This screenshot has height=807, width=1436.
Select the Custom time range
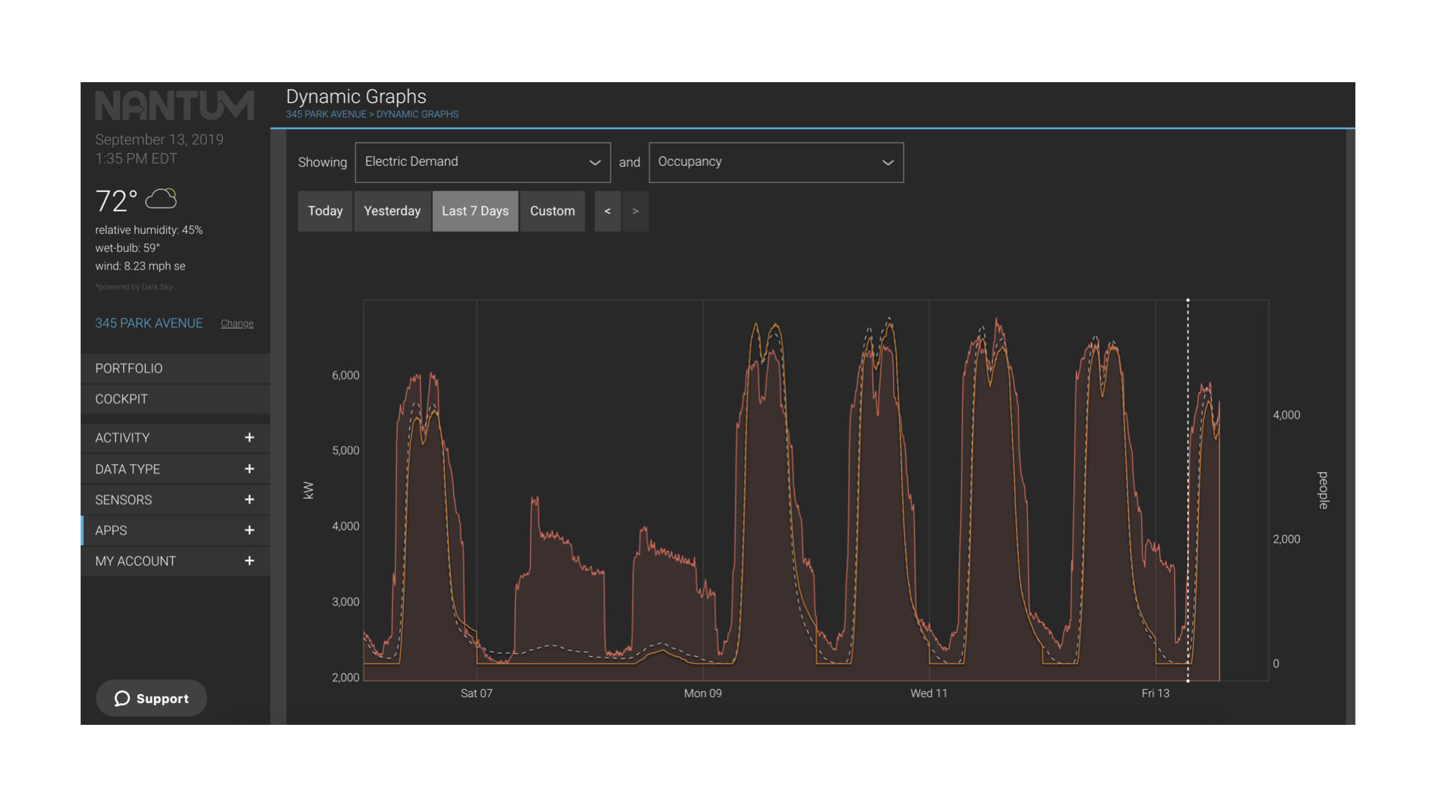point(552,211)
